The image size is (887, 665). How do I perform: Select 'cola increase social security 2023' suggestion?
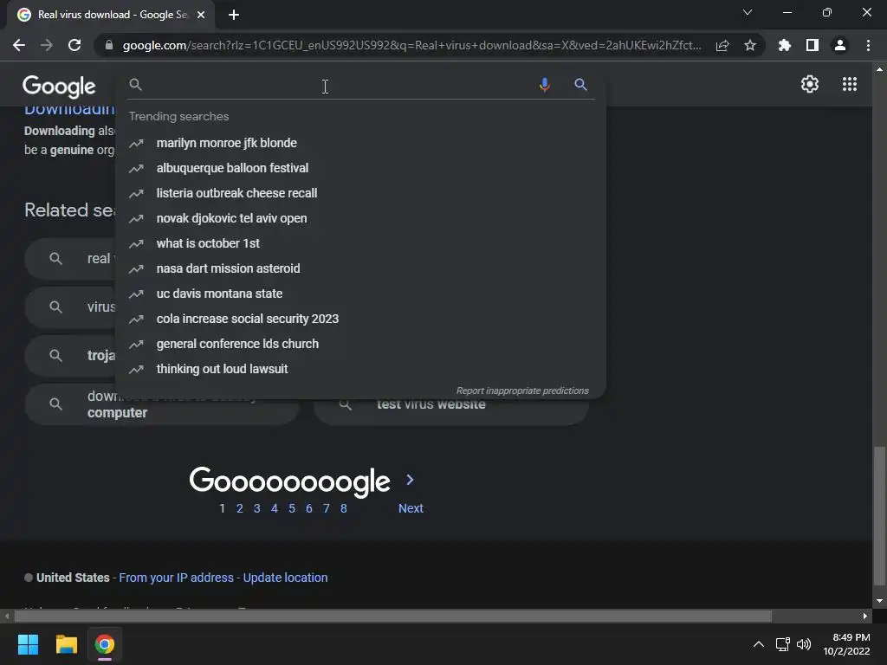point(247,319)
